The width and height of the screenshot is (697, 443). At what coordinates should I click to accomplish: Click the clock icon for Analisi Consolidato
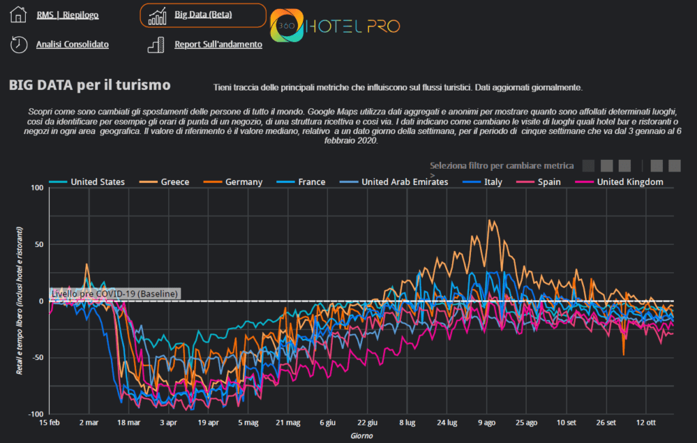point(18,44)
